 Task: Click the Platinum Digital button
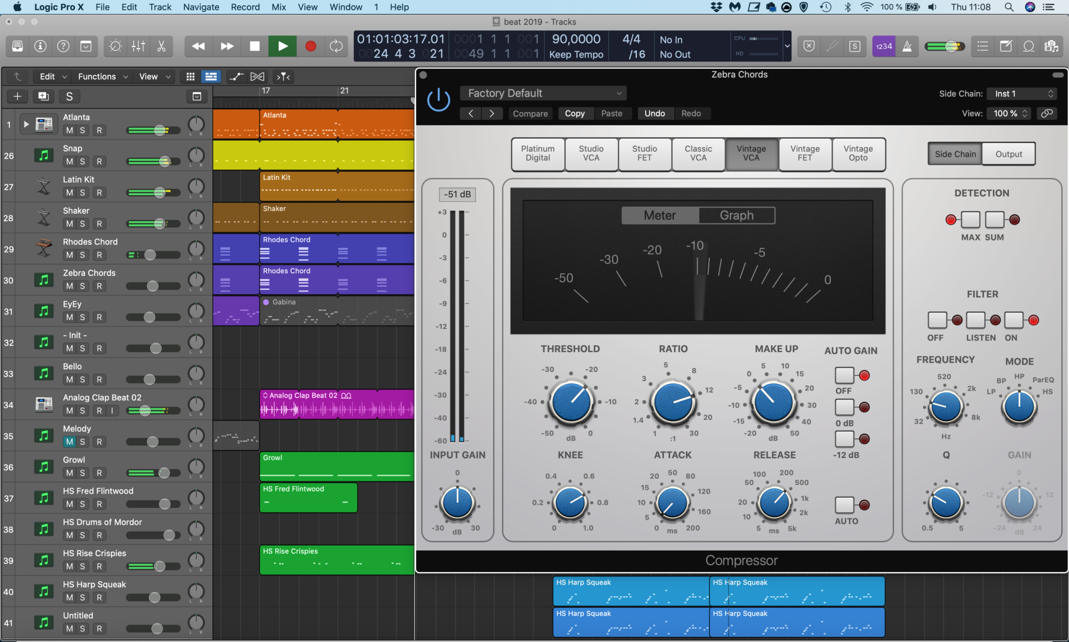pyautogui.click(x=538, y=153)
